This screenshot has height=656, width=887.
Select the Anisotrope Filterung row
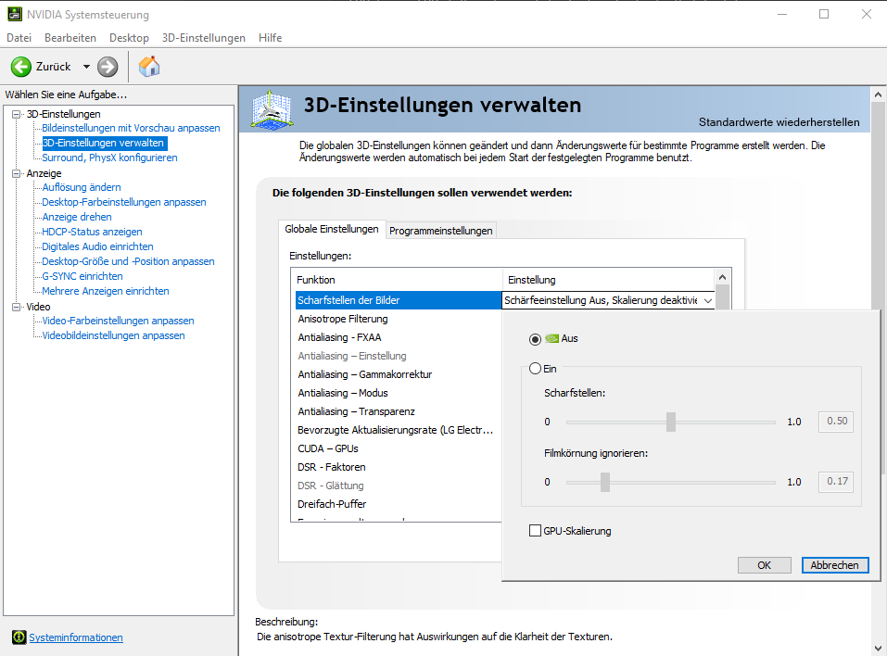point(399,319)
